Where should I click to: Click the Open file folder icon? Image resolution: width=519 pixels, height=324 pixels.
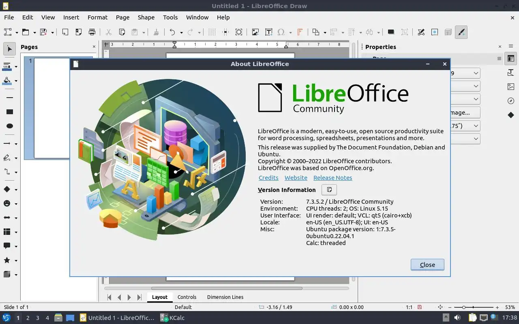point(26,32)
